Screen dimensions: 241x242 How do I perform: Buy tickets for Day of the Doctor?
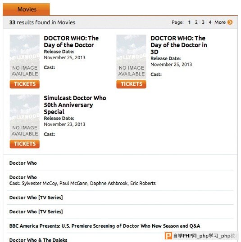pos(25,84)
